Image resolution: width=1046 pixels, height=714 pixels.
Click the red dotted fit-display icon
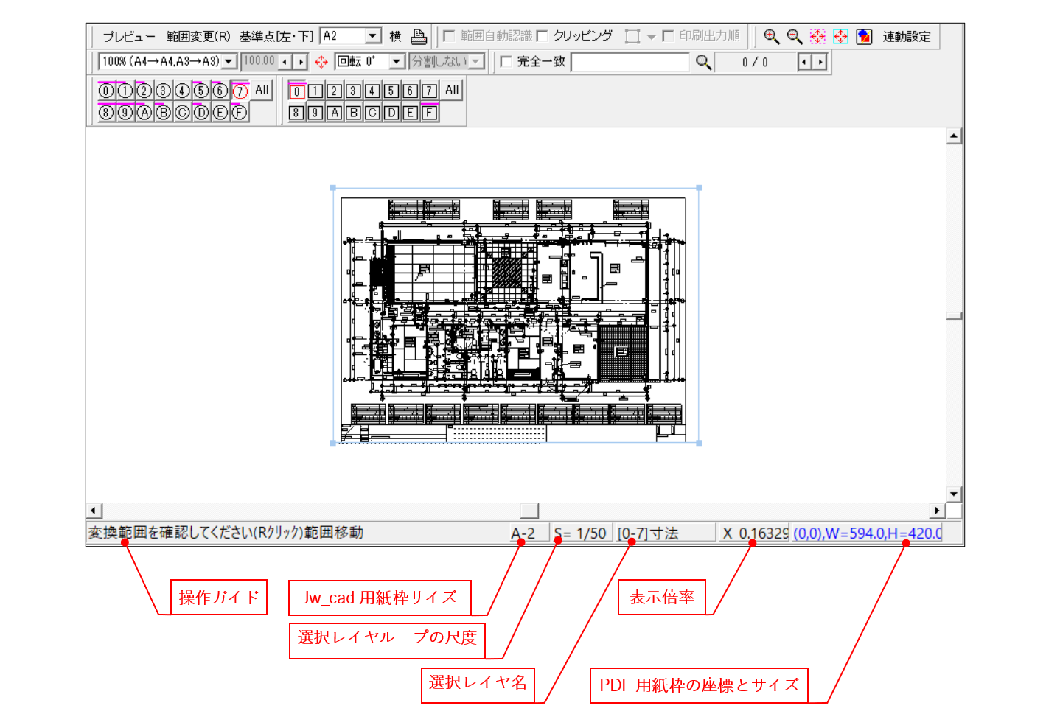coord(817,36)
